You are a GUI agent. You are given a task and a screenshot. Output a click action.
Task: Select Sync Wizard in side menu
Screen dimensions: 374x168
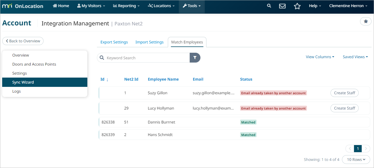(x=45, y=82)
